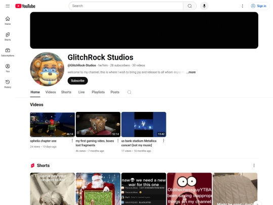Subscribe to GlitchRock Studios

click(78, 80)
